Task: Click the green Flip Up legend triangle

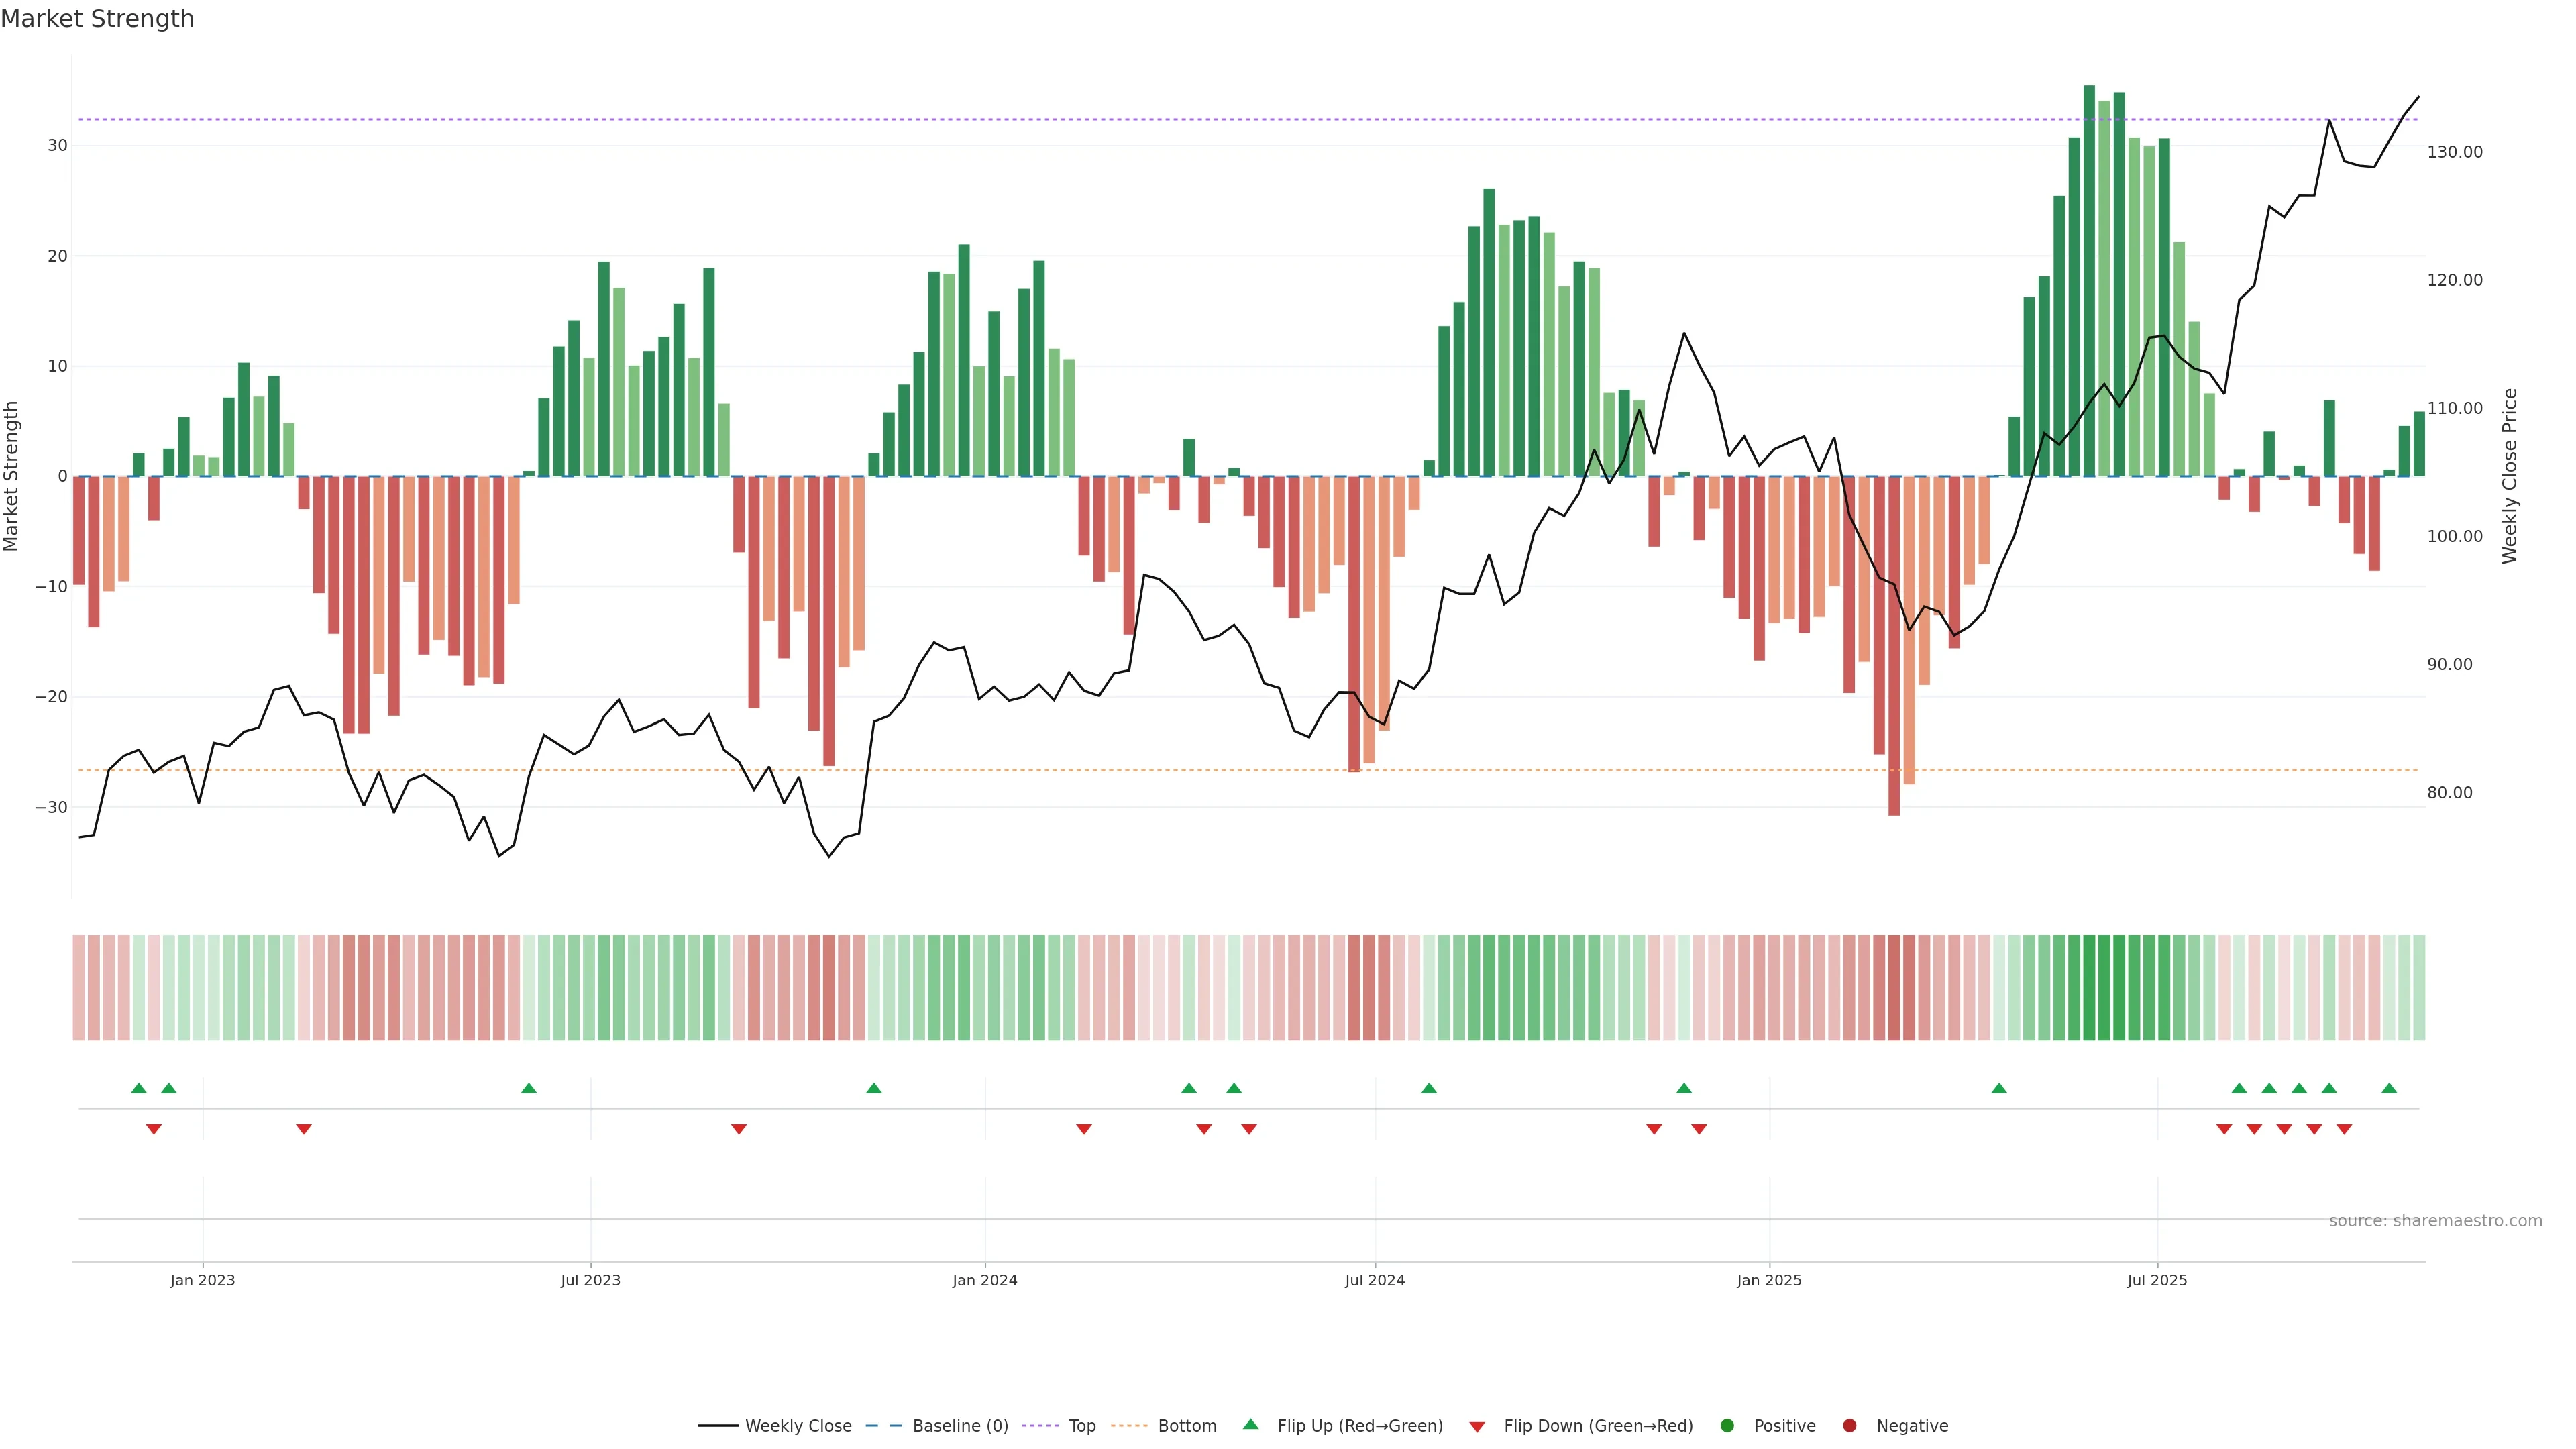Action: point(1250,1425)
